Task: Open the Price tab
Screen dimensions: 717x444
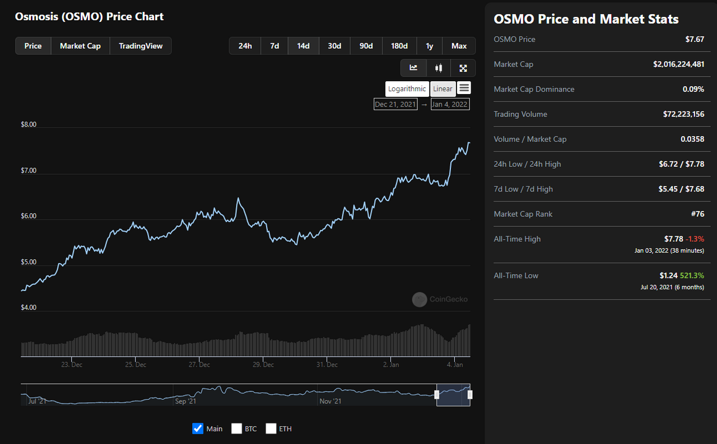Action: 33,46
